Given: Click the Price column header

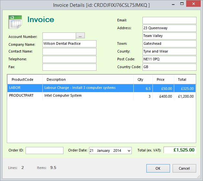Looking at the screenshot, I should pos(164,79).
